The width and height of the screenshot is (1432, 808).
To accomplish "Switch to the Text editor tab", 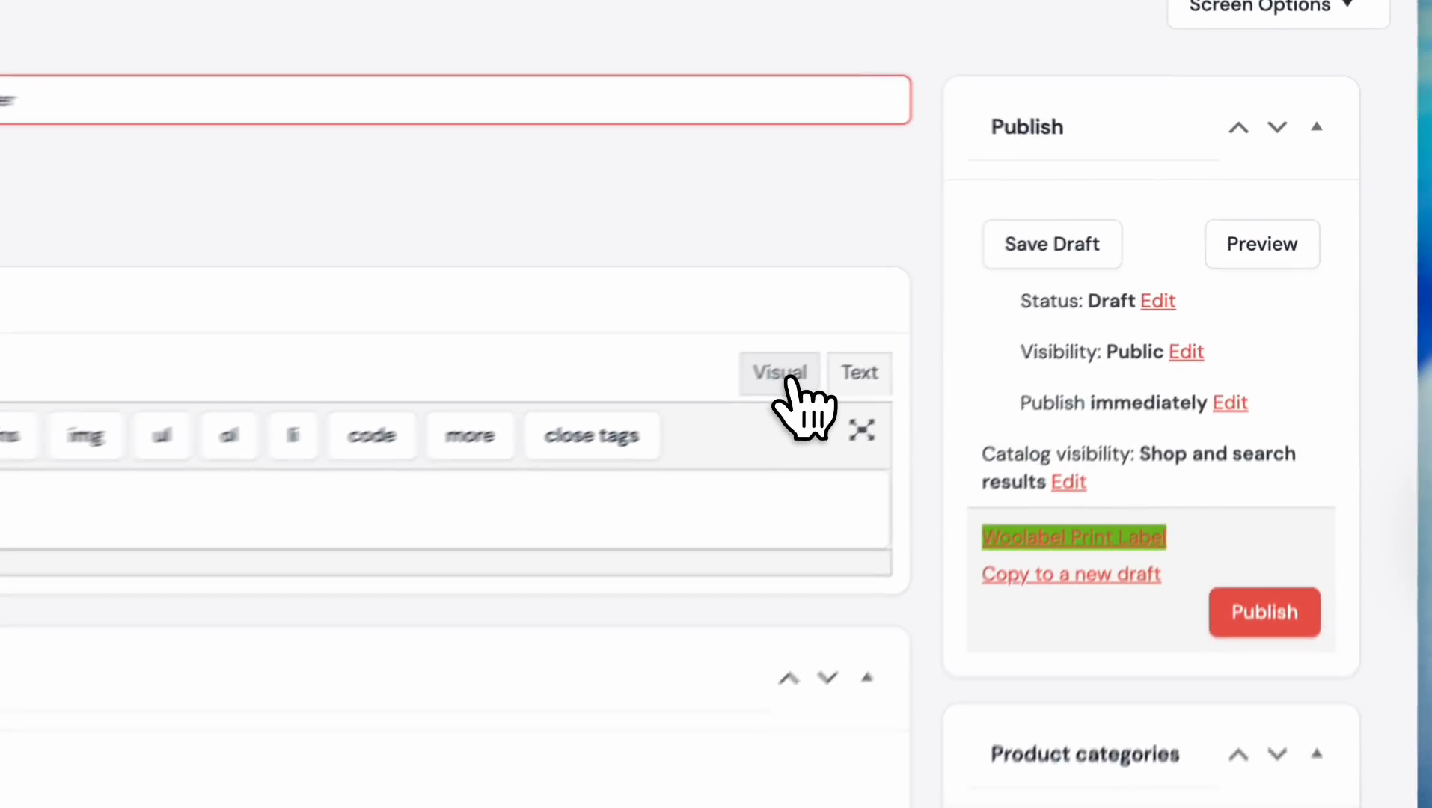I will (x=859, y=372).
